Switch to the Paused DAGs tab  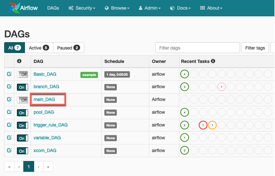[68, 48]
